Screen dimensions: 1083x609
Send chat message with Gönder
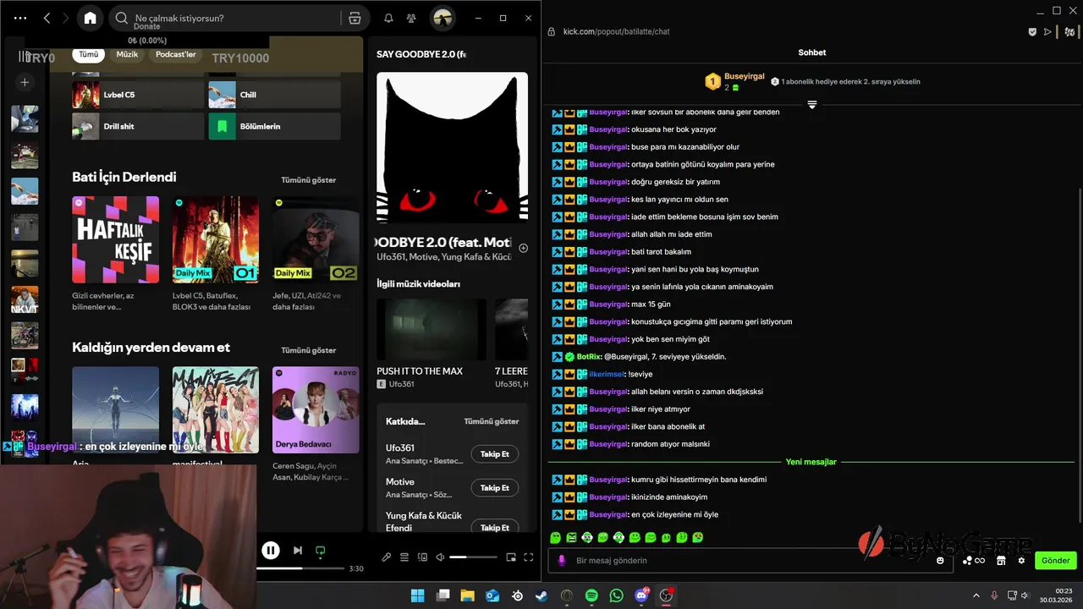1056,561
